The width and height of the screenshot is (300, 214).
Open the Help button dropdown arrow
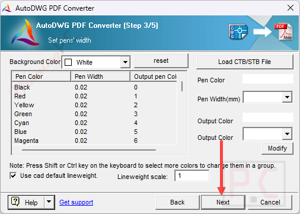pos(49,202)
